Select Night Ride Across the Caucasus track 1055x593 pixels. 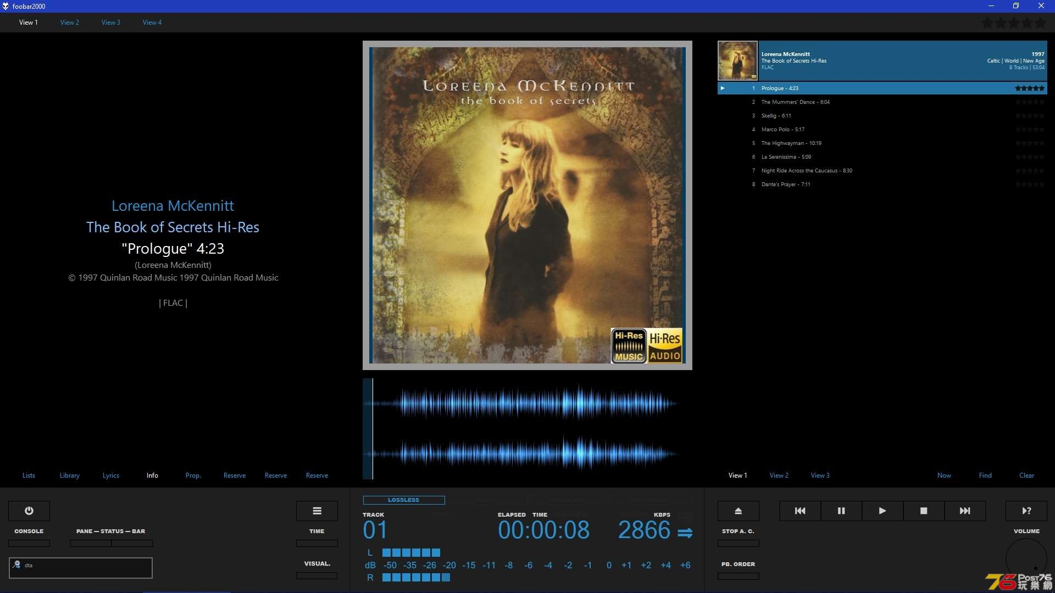[882, 171]
